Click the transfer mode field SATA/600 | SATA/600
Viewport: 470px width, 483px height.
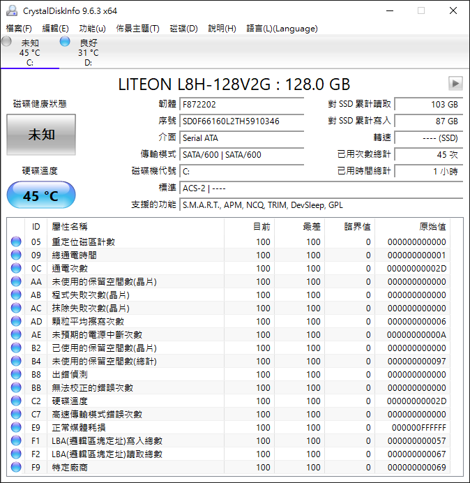click(x=242, y=154)
